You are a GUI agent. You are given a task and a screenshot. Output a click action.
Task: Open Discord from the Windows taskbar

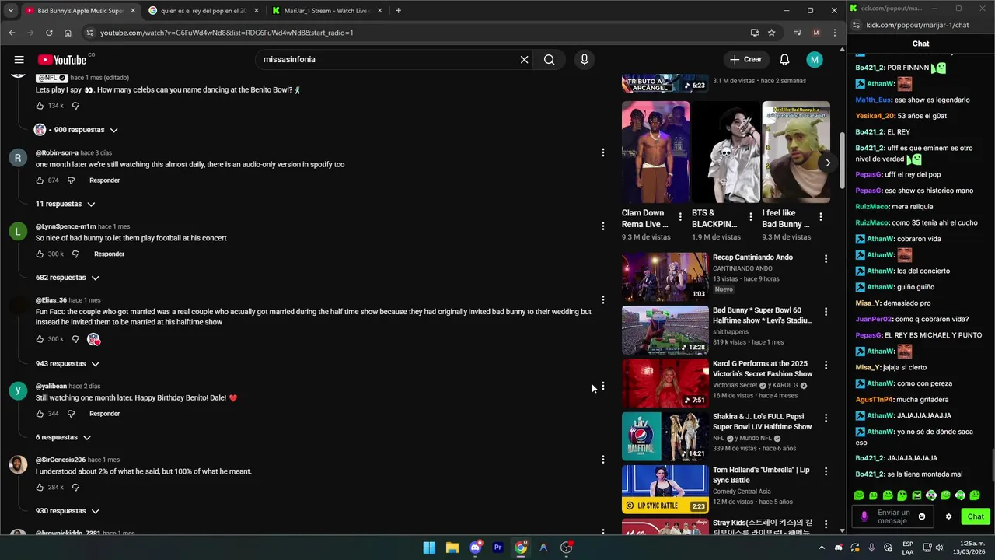tap(475, 548)
